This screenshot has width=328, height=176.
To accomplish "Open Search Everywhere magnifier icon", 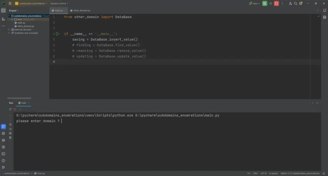I will tap(296, 3).
